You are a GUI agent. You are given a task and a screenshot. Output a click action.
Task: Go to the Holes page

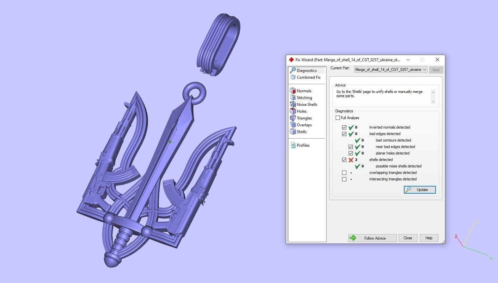(302, 111)
